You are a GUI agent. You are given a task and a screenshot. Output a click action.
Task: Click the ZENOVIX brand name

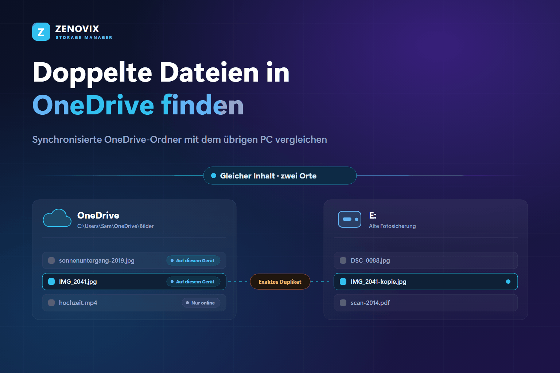pos(77,29)
